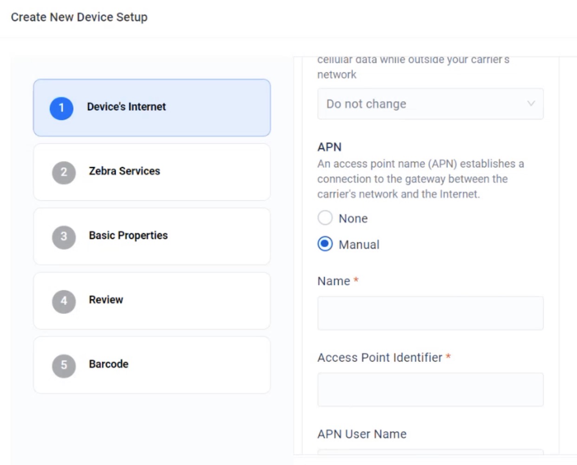Focus the Access Point Identifier field
577x465 pixels.
(430, 390)
